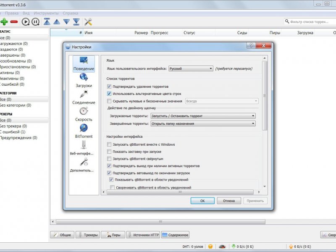The width and height of the screenshot is (336, 252).
Task: Click the move down queue arrow icon
Action: (x=67, y=22)
